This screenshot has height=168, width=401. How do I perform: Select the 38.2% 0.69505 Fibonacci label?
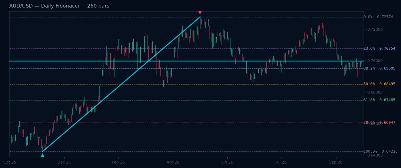379,68
